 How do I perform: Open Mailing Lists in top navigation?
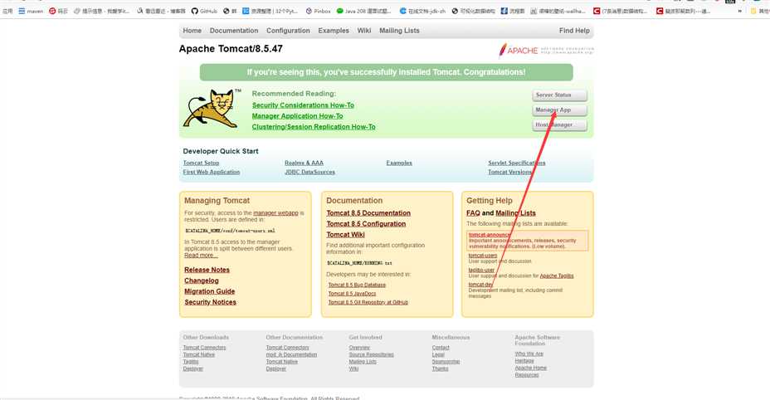pos(399,31)
